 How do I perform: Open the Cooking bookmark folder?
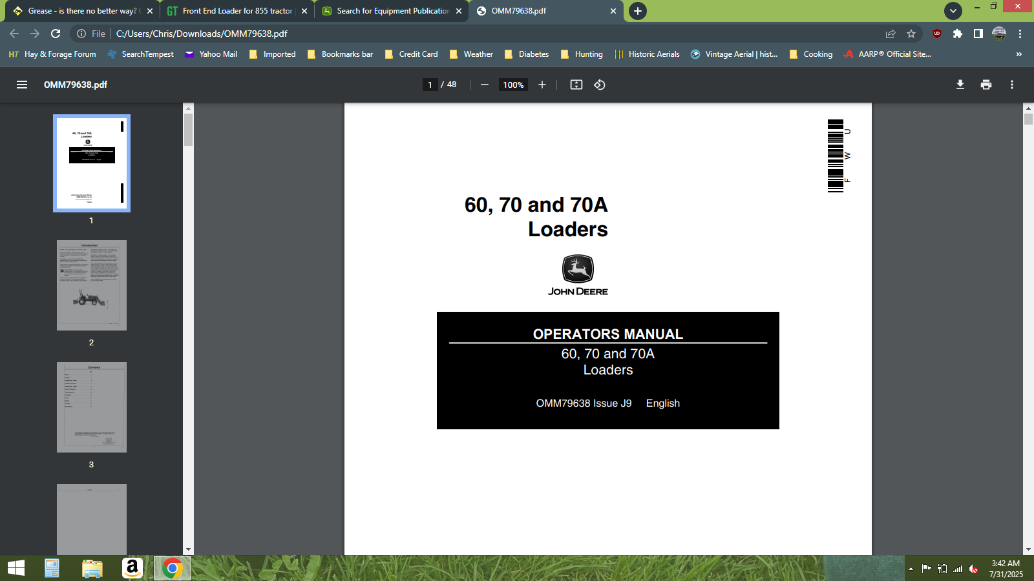coord(811,54)
